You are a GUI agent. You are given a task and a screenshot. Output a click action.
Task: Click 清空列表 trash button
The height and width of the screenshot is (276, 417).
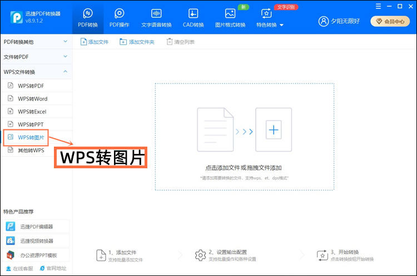coord(181,42)
